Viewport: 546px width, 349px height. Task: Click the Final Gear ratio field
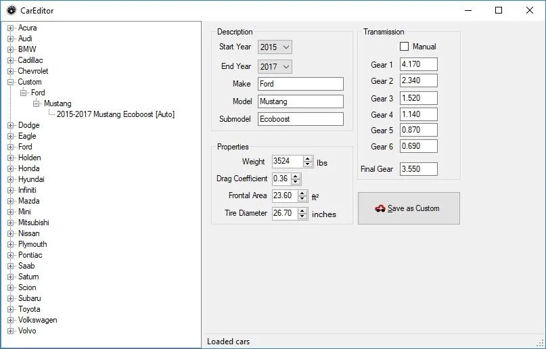click(x=419, y=169)
